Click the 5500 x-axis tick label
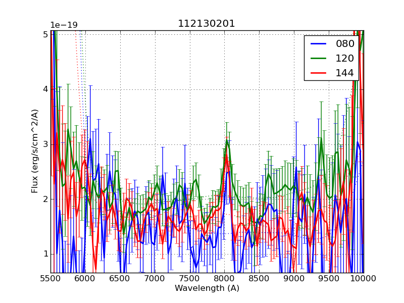Image resolution: width=404 pixels, height=303 pixels. pyautogui.click(x=50, y=278)
